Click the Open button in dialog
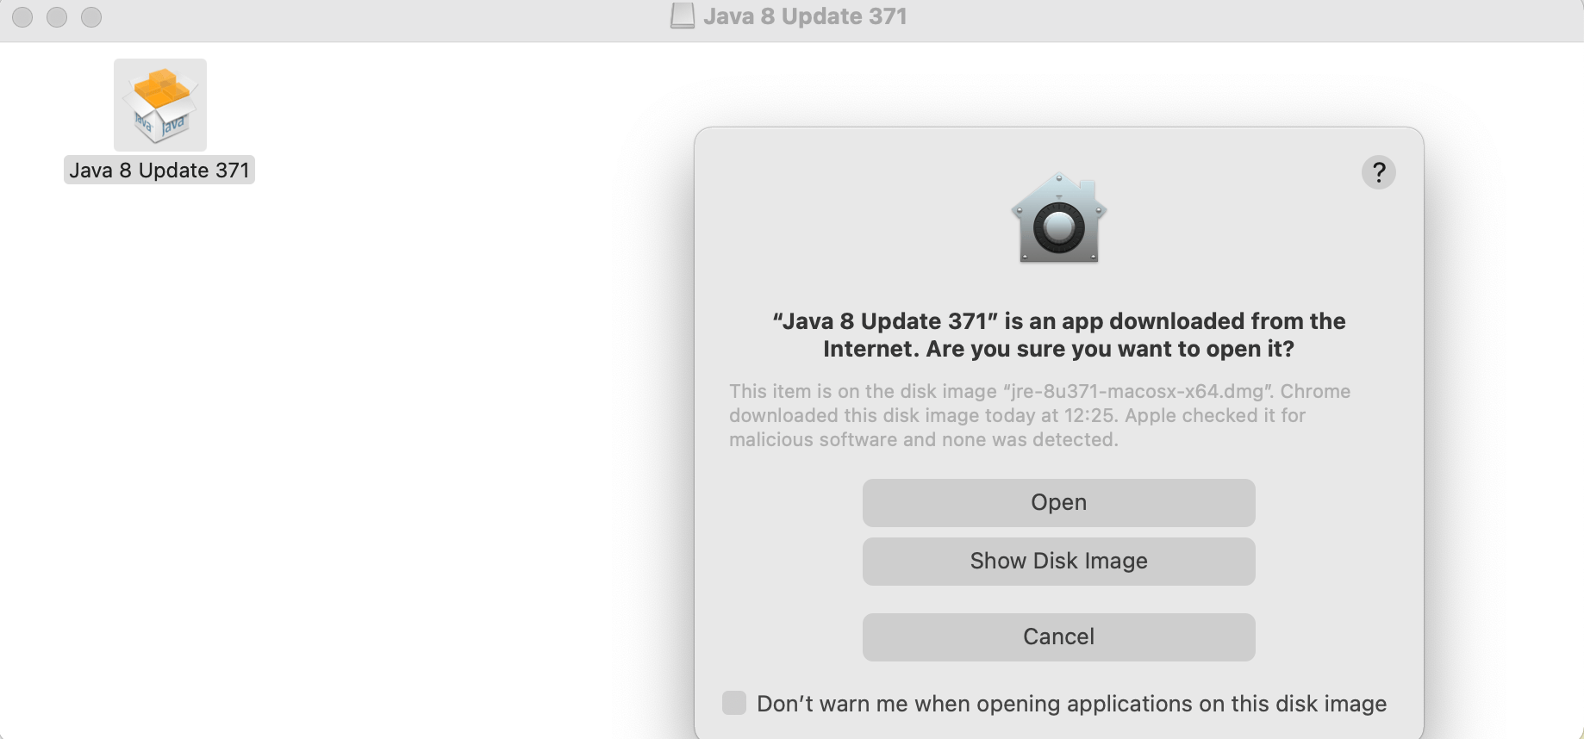Screen dimensions: 1584x739 pos(1058,502)
